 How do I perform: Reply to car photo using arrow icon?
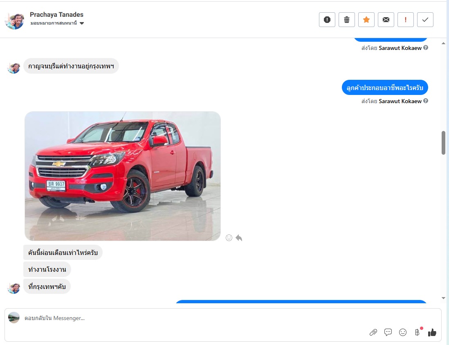pyautogui.click(x=239, y=238)
